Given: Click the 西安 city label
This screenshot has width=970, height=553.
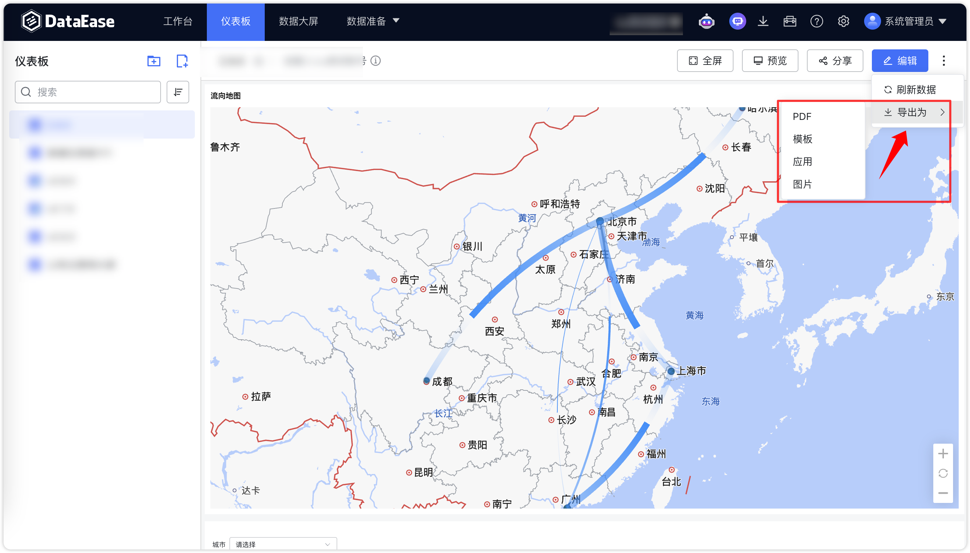Looking at the screenshot, I should click(x=495, y=332).
